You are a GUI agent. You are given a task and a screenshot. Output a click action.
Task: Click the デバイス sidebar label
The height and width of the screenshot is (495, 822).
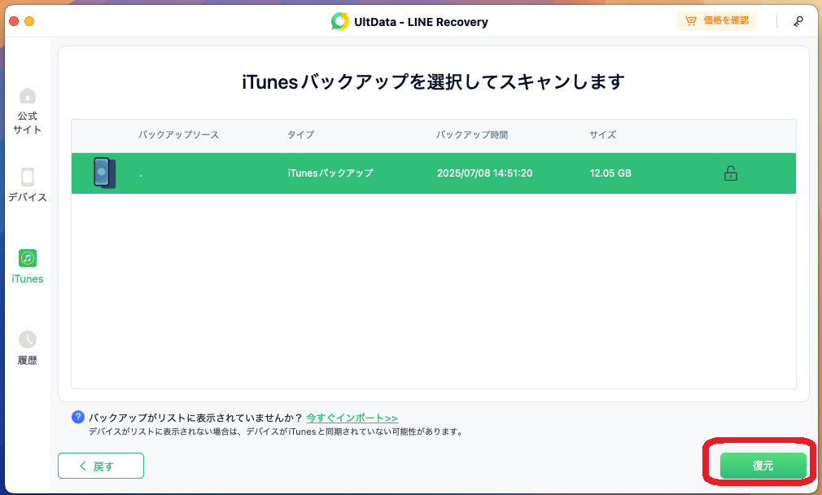pos(27,197)
